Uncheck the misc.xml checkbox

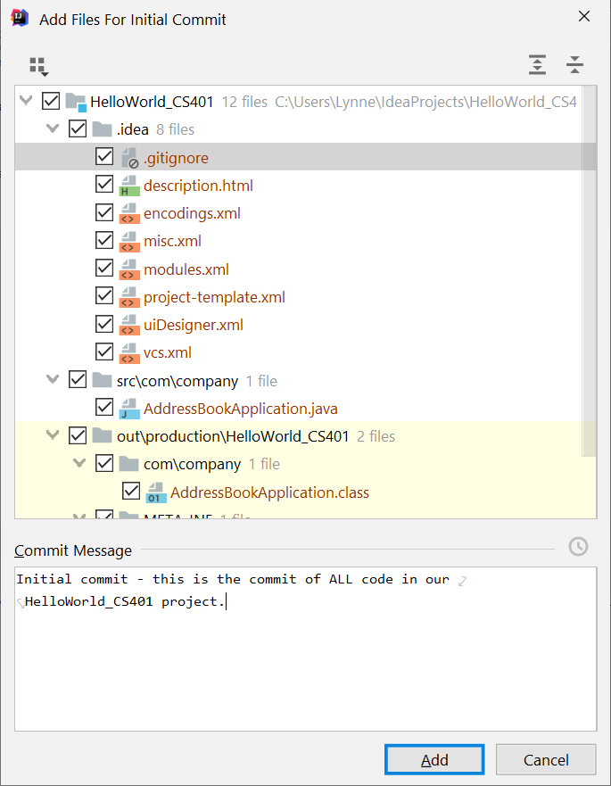(104, 241)
